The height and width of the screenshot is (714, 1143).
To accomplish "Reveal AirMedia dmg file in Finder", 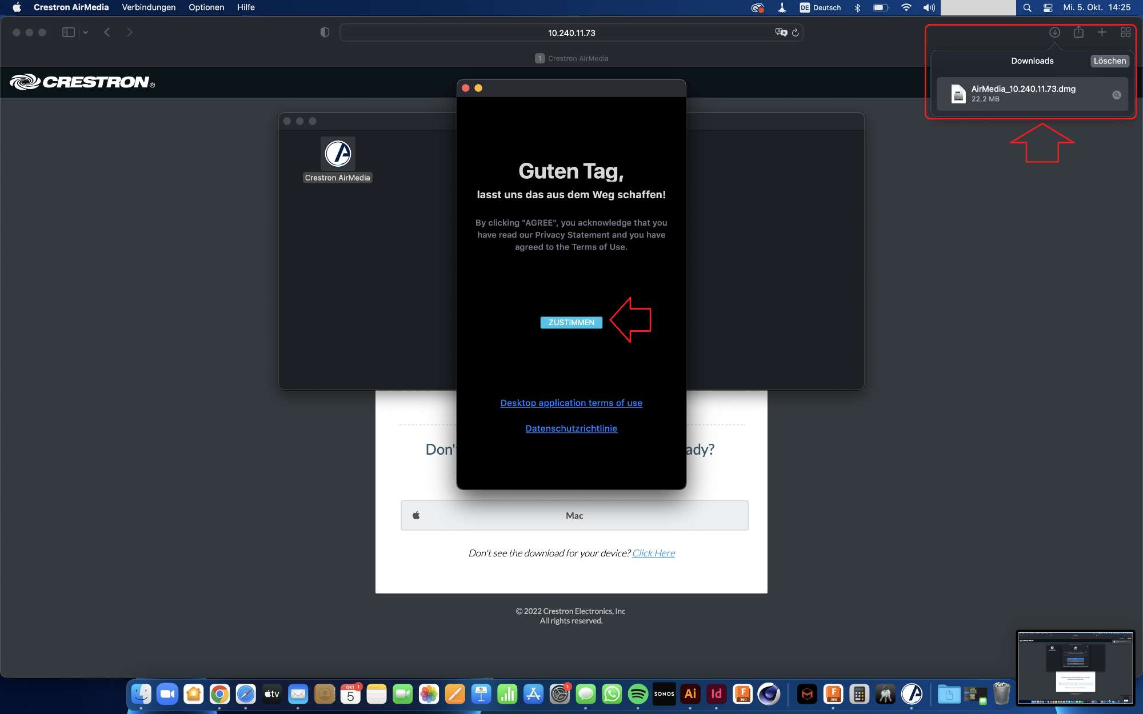I will point(1116,95).
